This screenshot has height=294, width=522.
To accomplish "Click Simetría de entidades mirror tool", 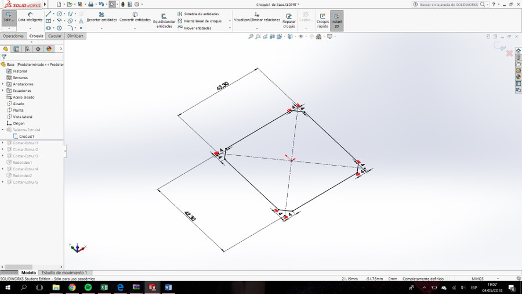I will [198, 14].
